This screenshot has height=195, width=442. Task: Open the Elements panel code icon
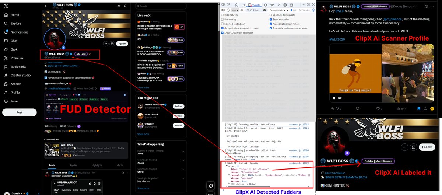(x=243, y=5)
